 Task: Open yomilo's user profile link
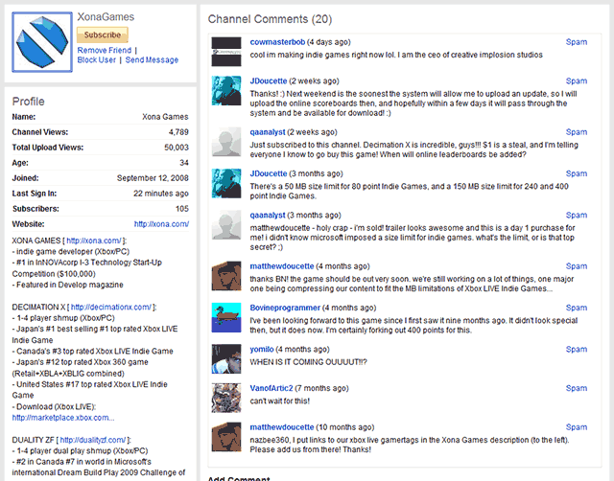click(262, 349)
